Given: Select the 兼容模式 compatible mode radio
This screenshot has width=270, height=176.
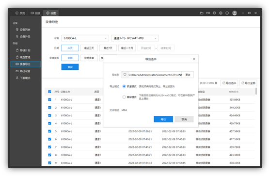Looking at the screenshot, I should coord(124,97).
